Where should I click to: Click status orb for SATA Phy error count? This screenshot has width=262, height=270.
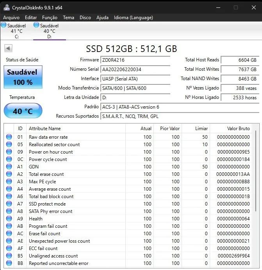[9, 211]
